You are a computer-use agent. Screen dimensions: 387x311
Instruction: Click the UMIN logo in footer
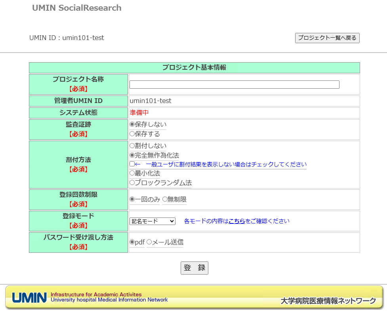click(29, 298)
